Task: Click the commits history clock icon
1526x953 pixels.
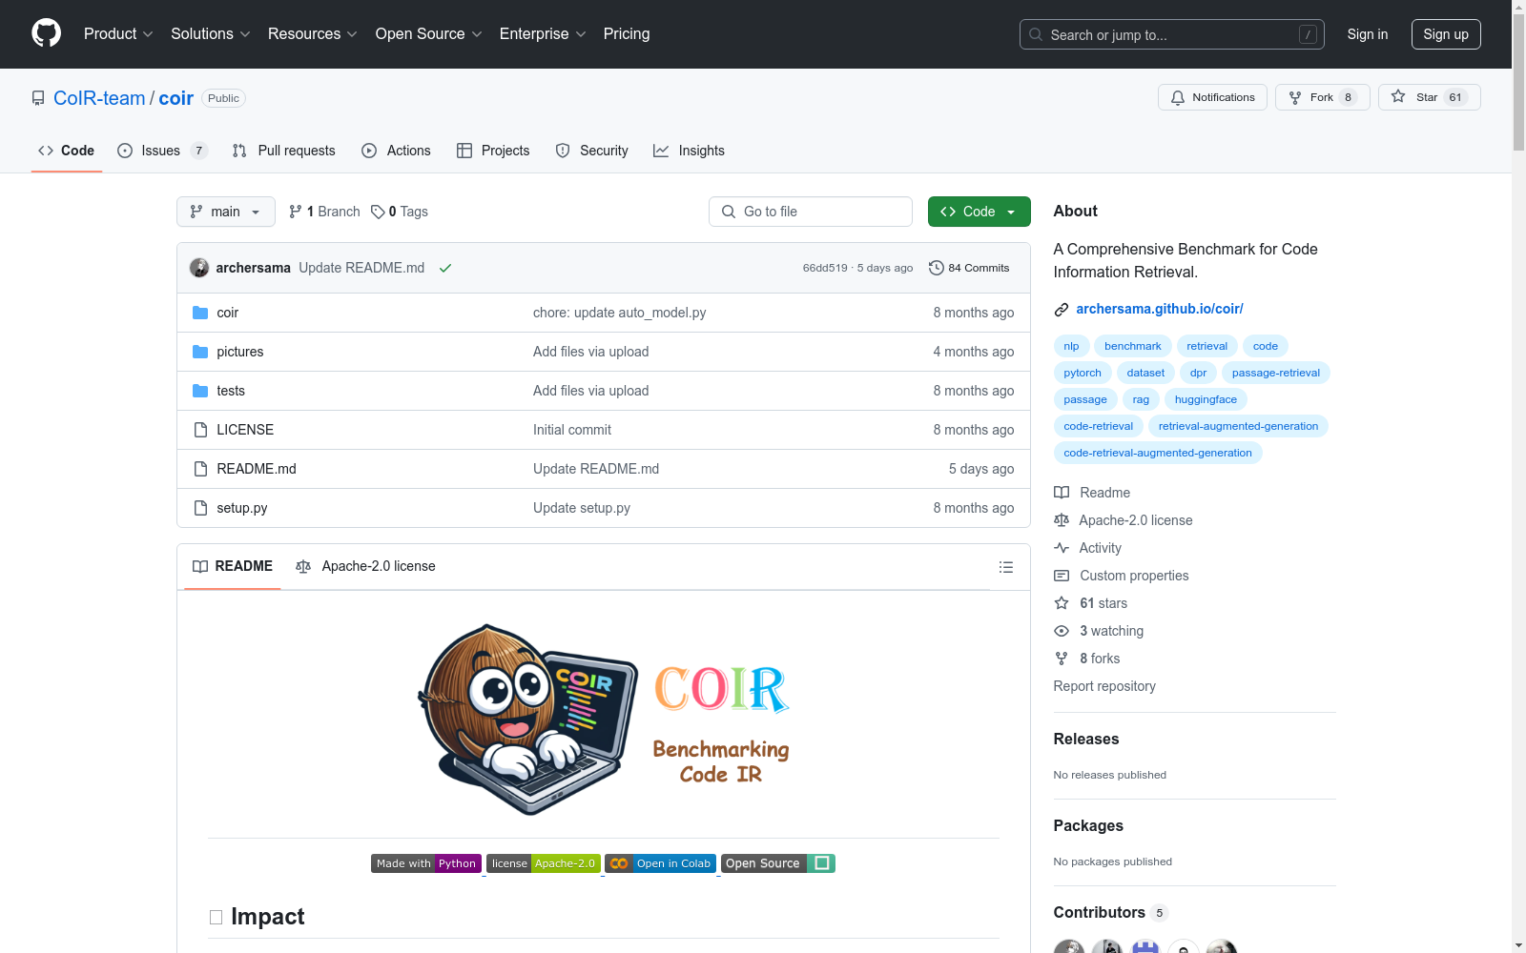Action: pos(937,268)
